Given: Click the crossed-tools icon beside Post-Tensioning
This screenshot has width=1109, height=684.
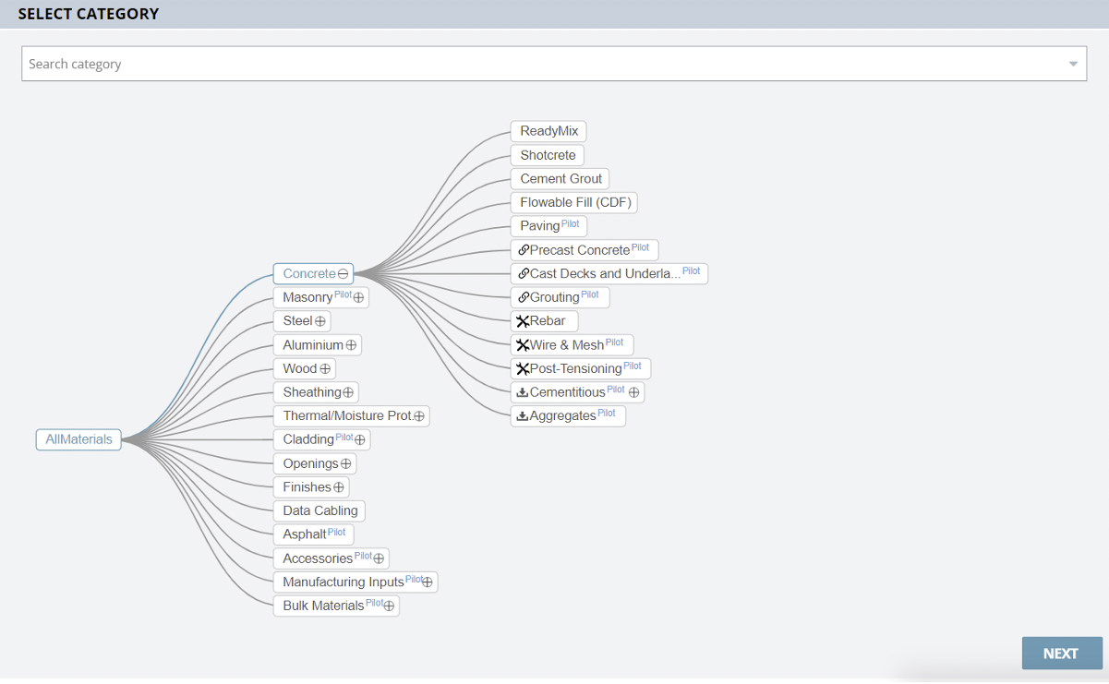Looking at the screenshot, I should [523, 369].
